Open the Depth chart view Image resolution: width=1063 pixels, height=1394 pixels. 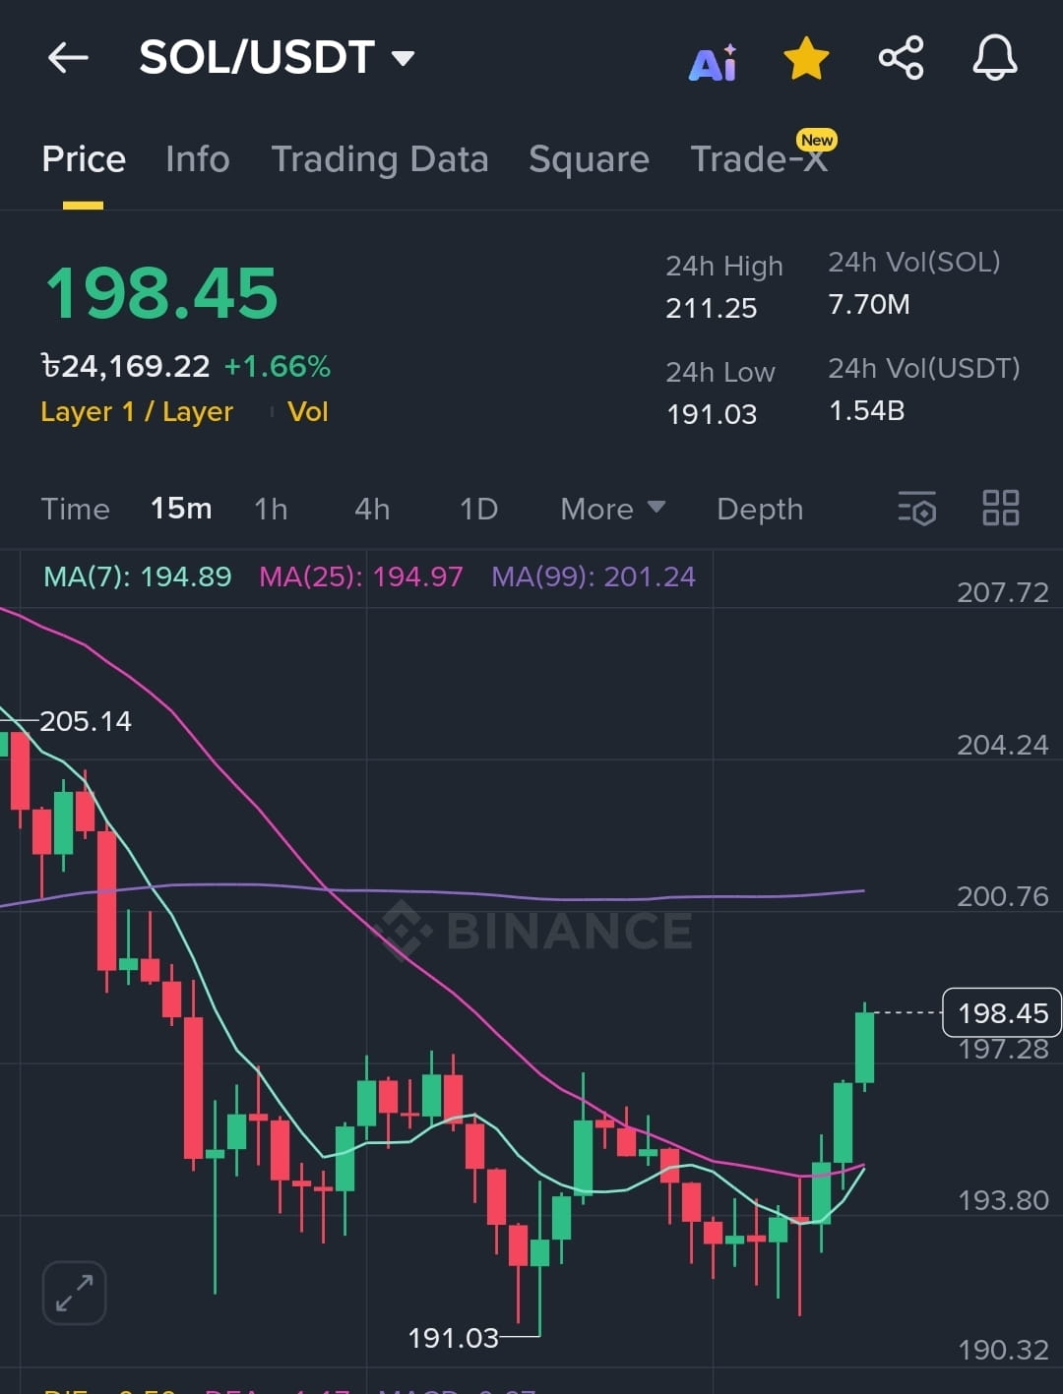pyautogui.click(x=760, y=509)
